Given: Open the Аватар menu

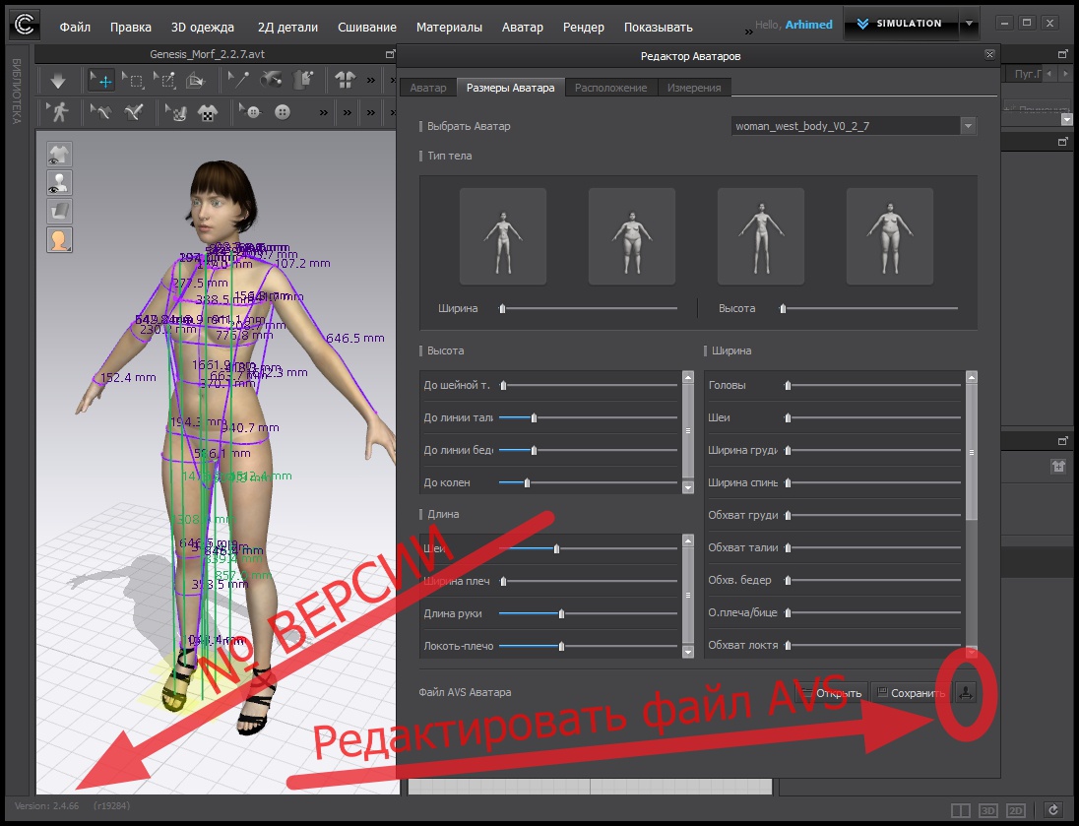Looking at the screenshot, I should 522,27.
